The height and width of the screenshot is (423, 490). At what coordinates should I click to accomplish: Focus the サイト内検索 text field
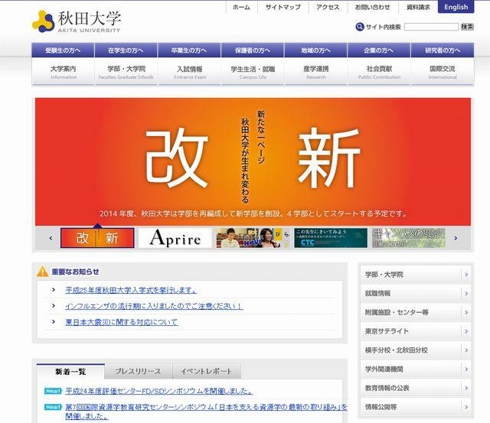click(431, 27)
